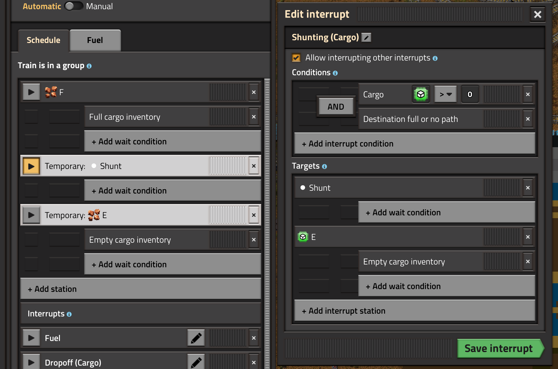The image size is (558, 369).
Task: Show the Interrupts info tooltip icon
Action: click(x=69, y=314)
